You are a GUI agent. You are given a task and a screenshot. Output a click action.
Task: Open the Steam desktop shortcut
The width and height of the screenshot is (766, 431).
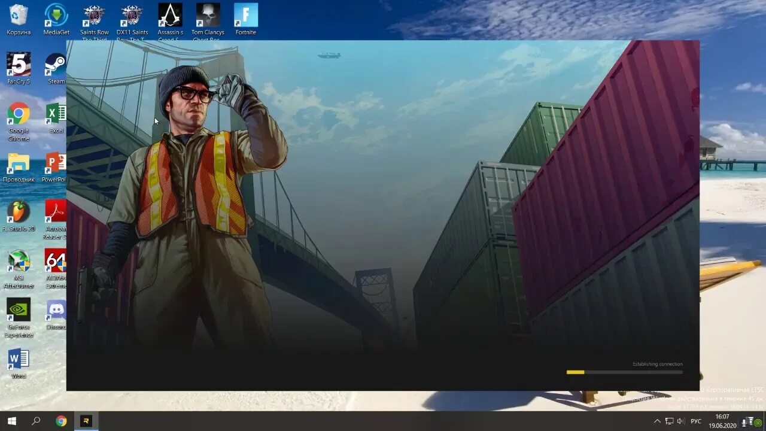[56, 69]
